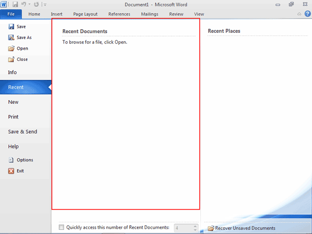
Task: Open Customize Quick Access Toolbar dropdown
Action: click(45, 4)
